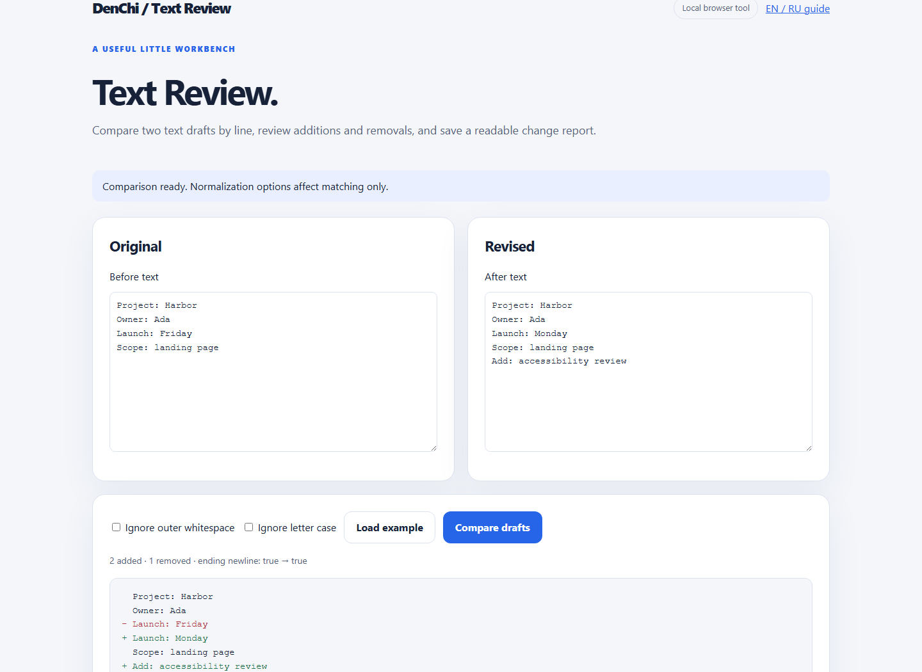Toggle the Ignore letter case checkbox
The width and height of the screenshot is (922, 672).
(x=248, y=527)
